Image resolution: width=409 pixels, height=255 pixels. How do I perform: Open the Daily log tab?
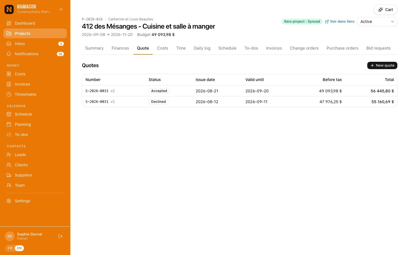[202, 48]
